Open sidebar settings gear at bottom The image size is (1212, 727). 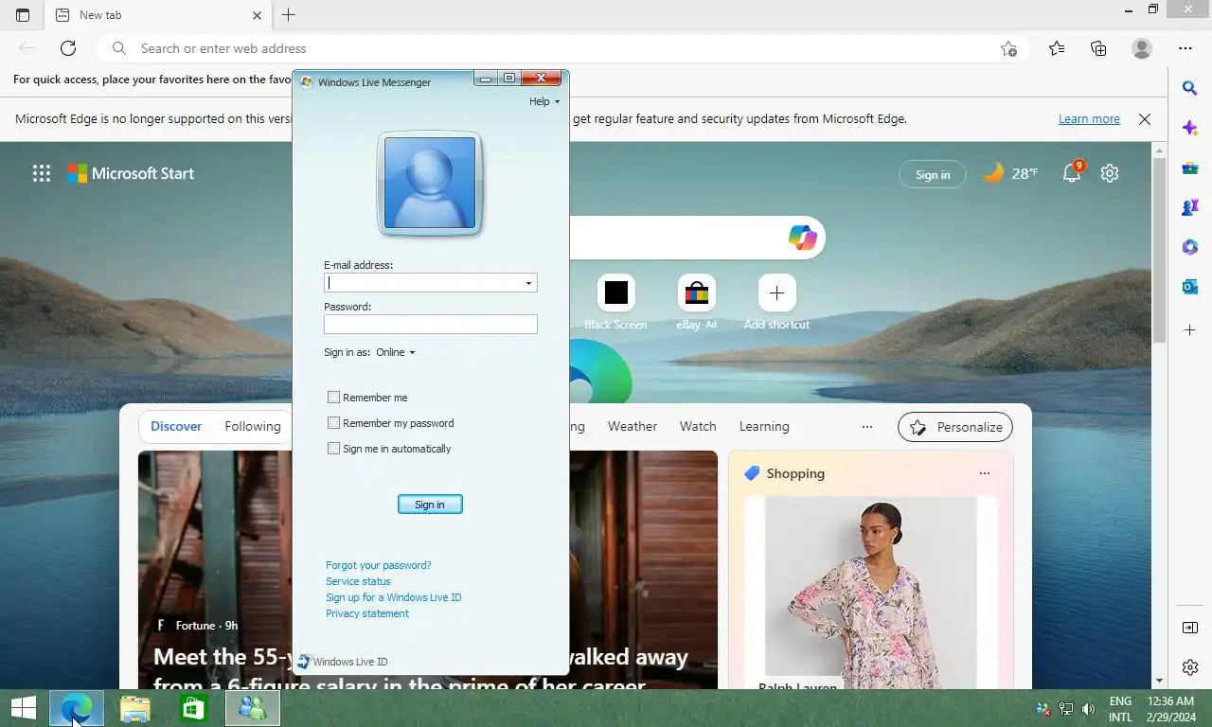coord(1190,667)
